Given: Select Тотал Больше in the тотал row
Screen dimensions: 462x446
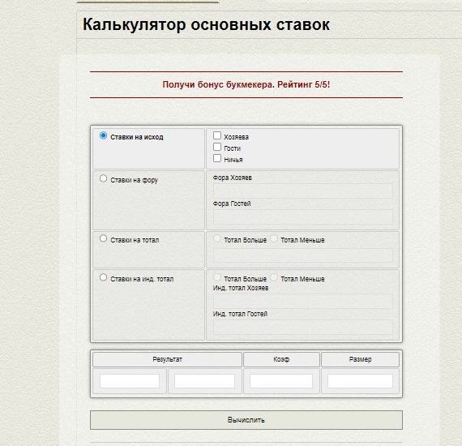Looking at the screenshot, I should coord(217,238).
